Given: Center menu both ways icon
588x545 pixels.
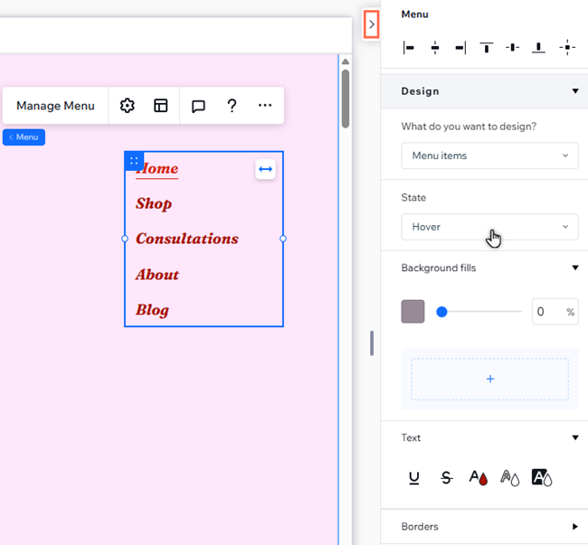Looking at the screenshot, I should (567, 48).
